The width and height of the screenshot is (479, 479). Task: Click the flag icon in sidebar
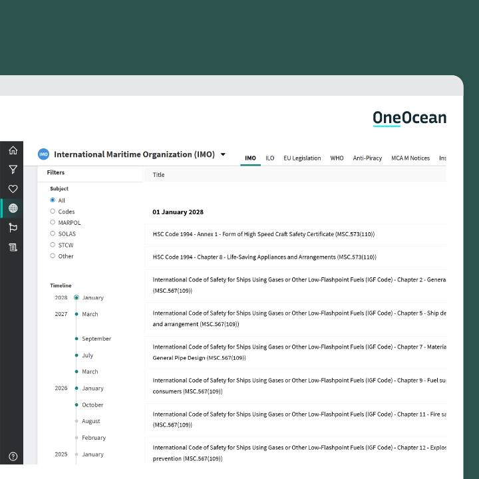click(13, 228)
